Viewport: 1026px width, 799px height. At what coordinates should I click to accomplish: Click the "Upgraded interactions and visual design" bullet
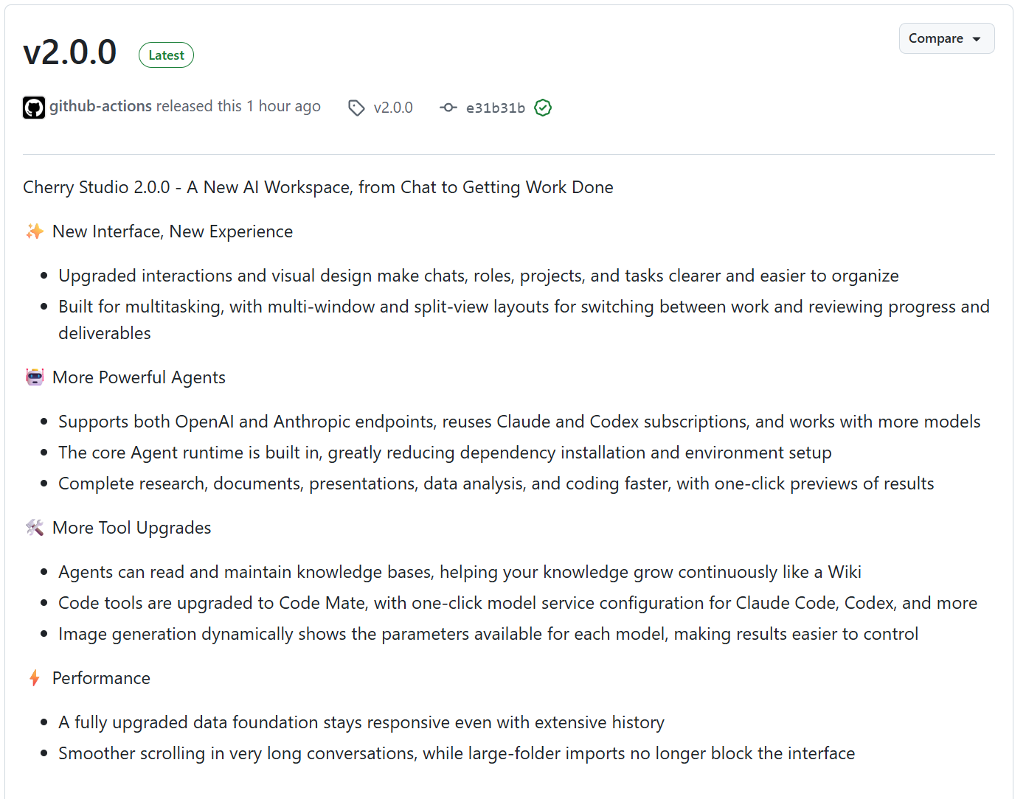[479, 276]
